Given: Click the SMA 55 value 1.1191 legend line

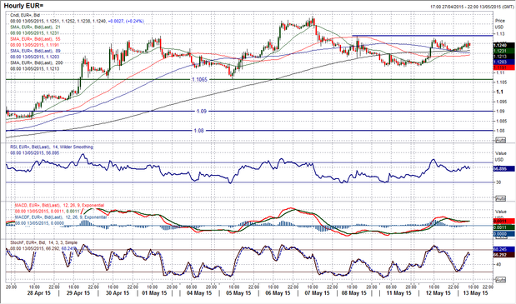Looking at the screenshot, I should [34, 45].
